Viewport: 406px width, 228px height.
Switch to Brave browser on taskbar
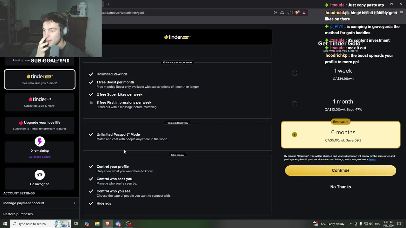(x=108, y=224)
